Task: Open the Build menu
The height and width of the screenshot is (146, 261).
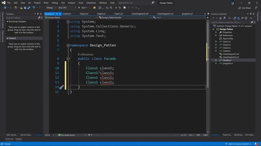Action: pos(46,3)
